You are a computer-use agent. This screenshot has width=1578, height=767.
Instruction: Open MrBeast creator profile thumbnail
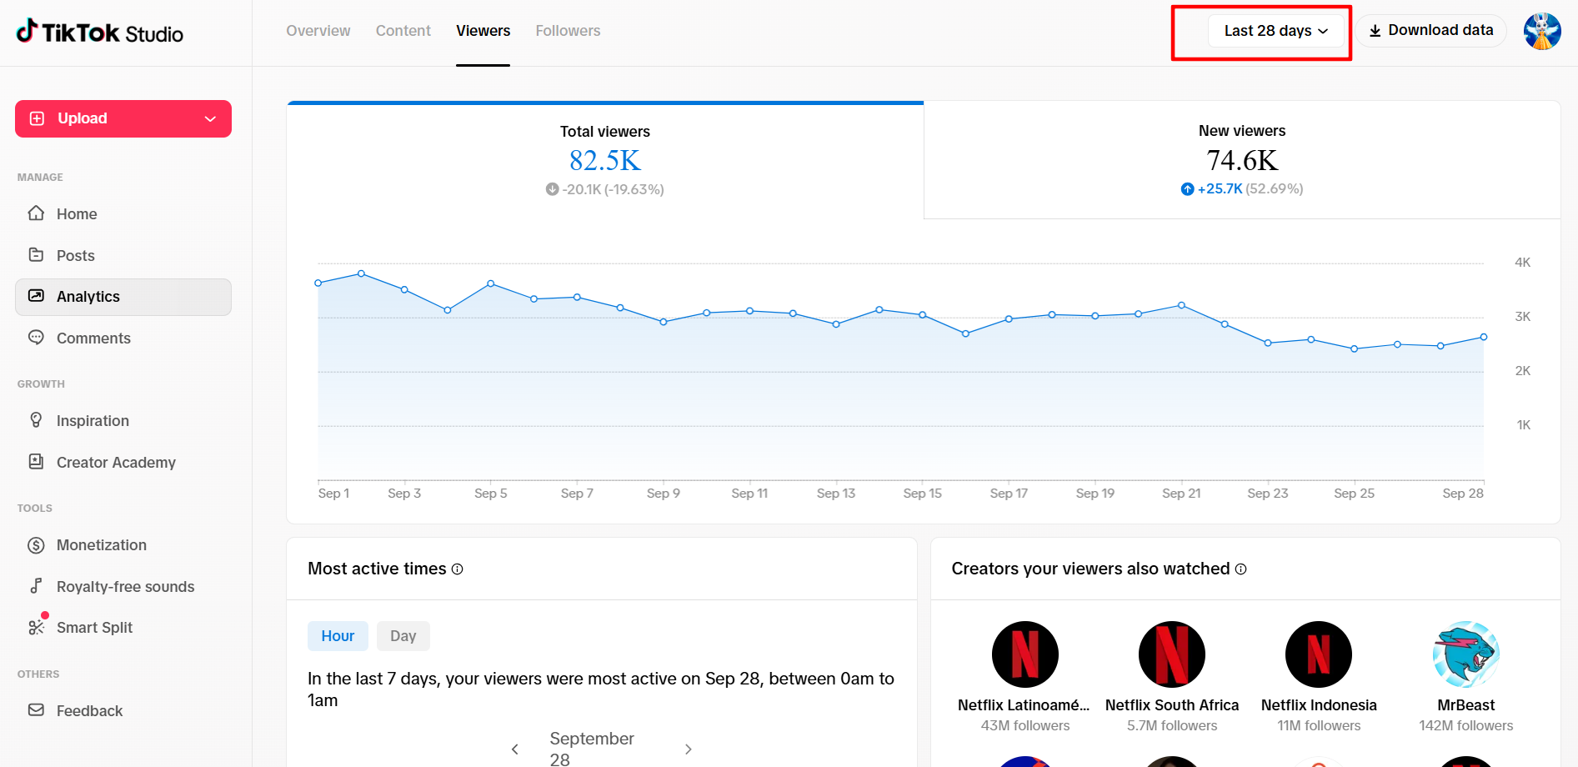(1465, 654)
